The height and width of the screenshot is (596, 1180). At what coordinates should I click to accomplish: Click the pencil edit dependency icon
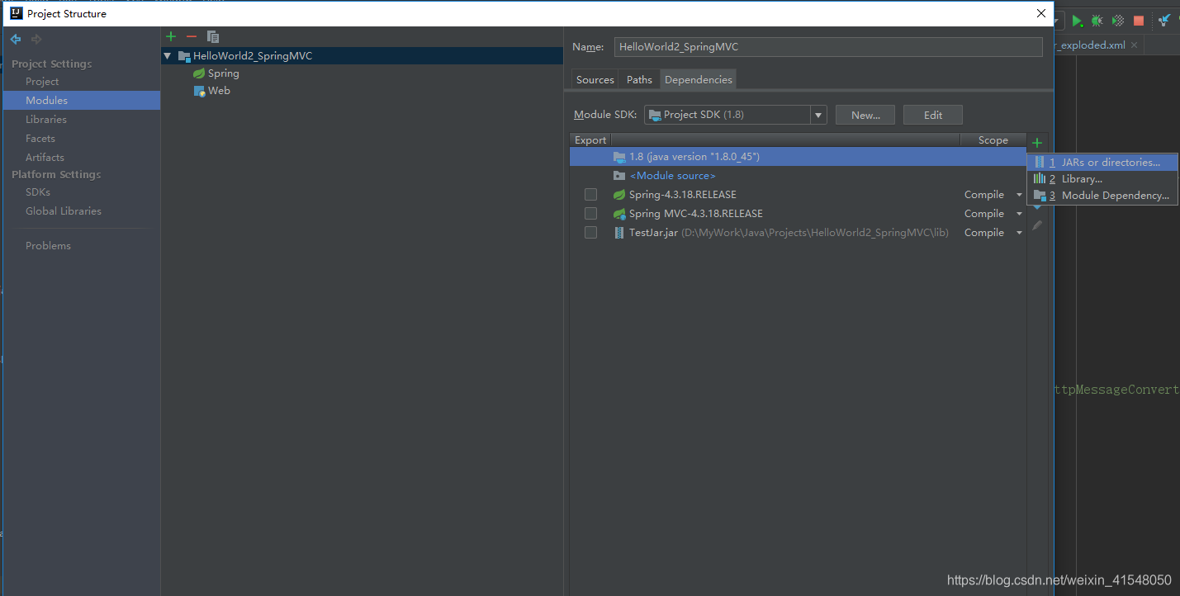pyautogui.click(x=1037, y=225)
